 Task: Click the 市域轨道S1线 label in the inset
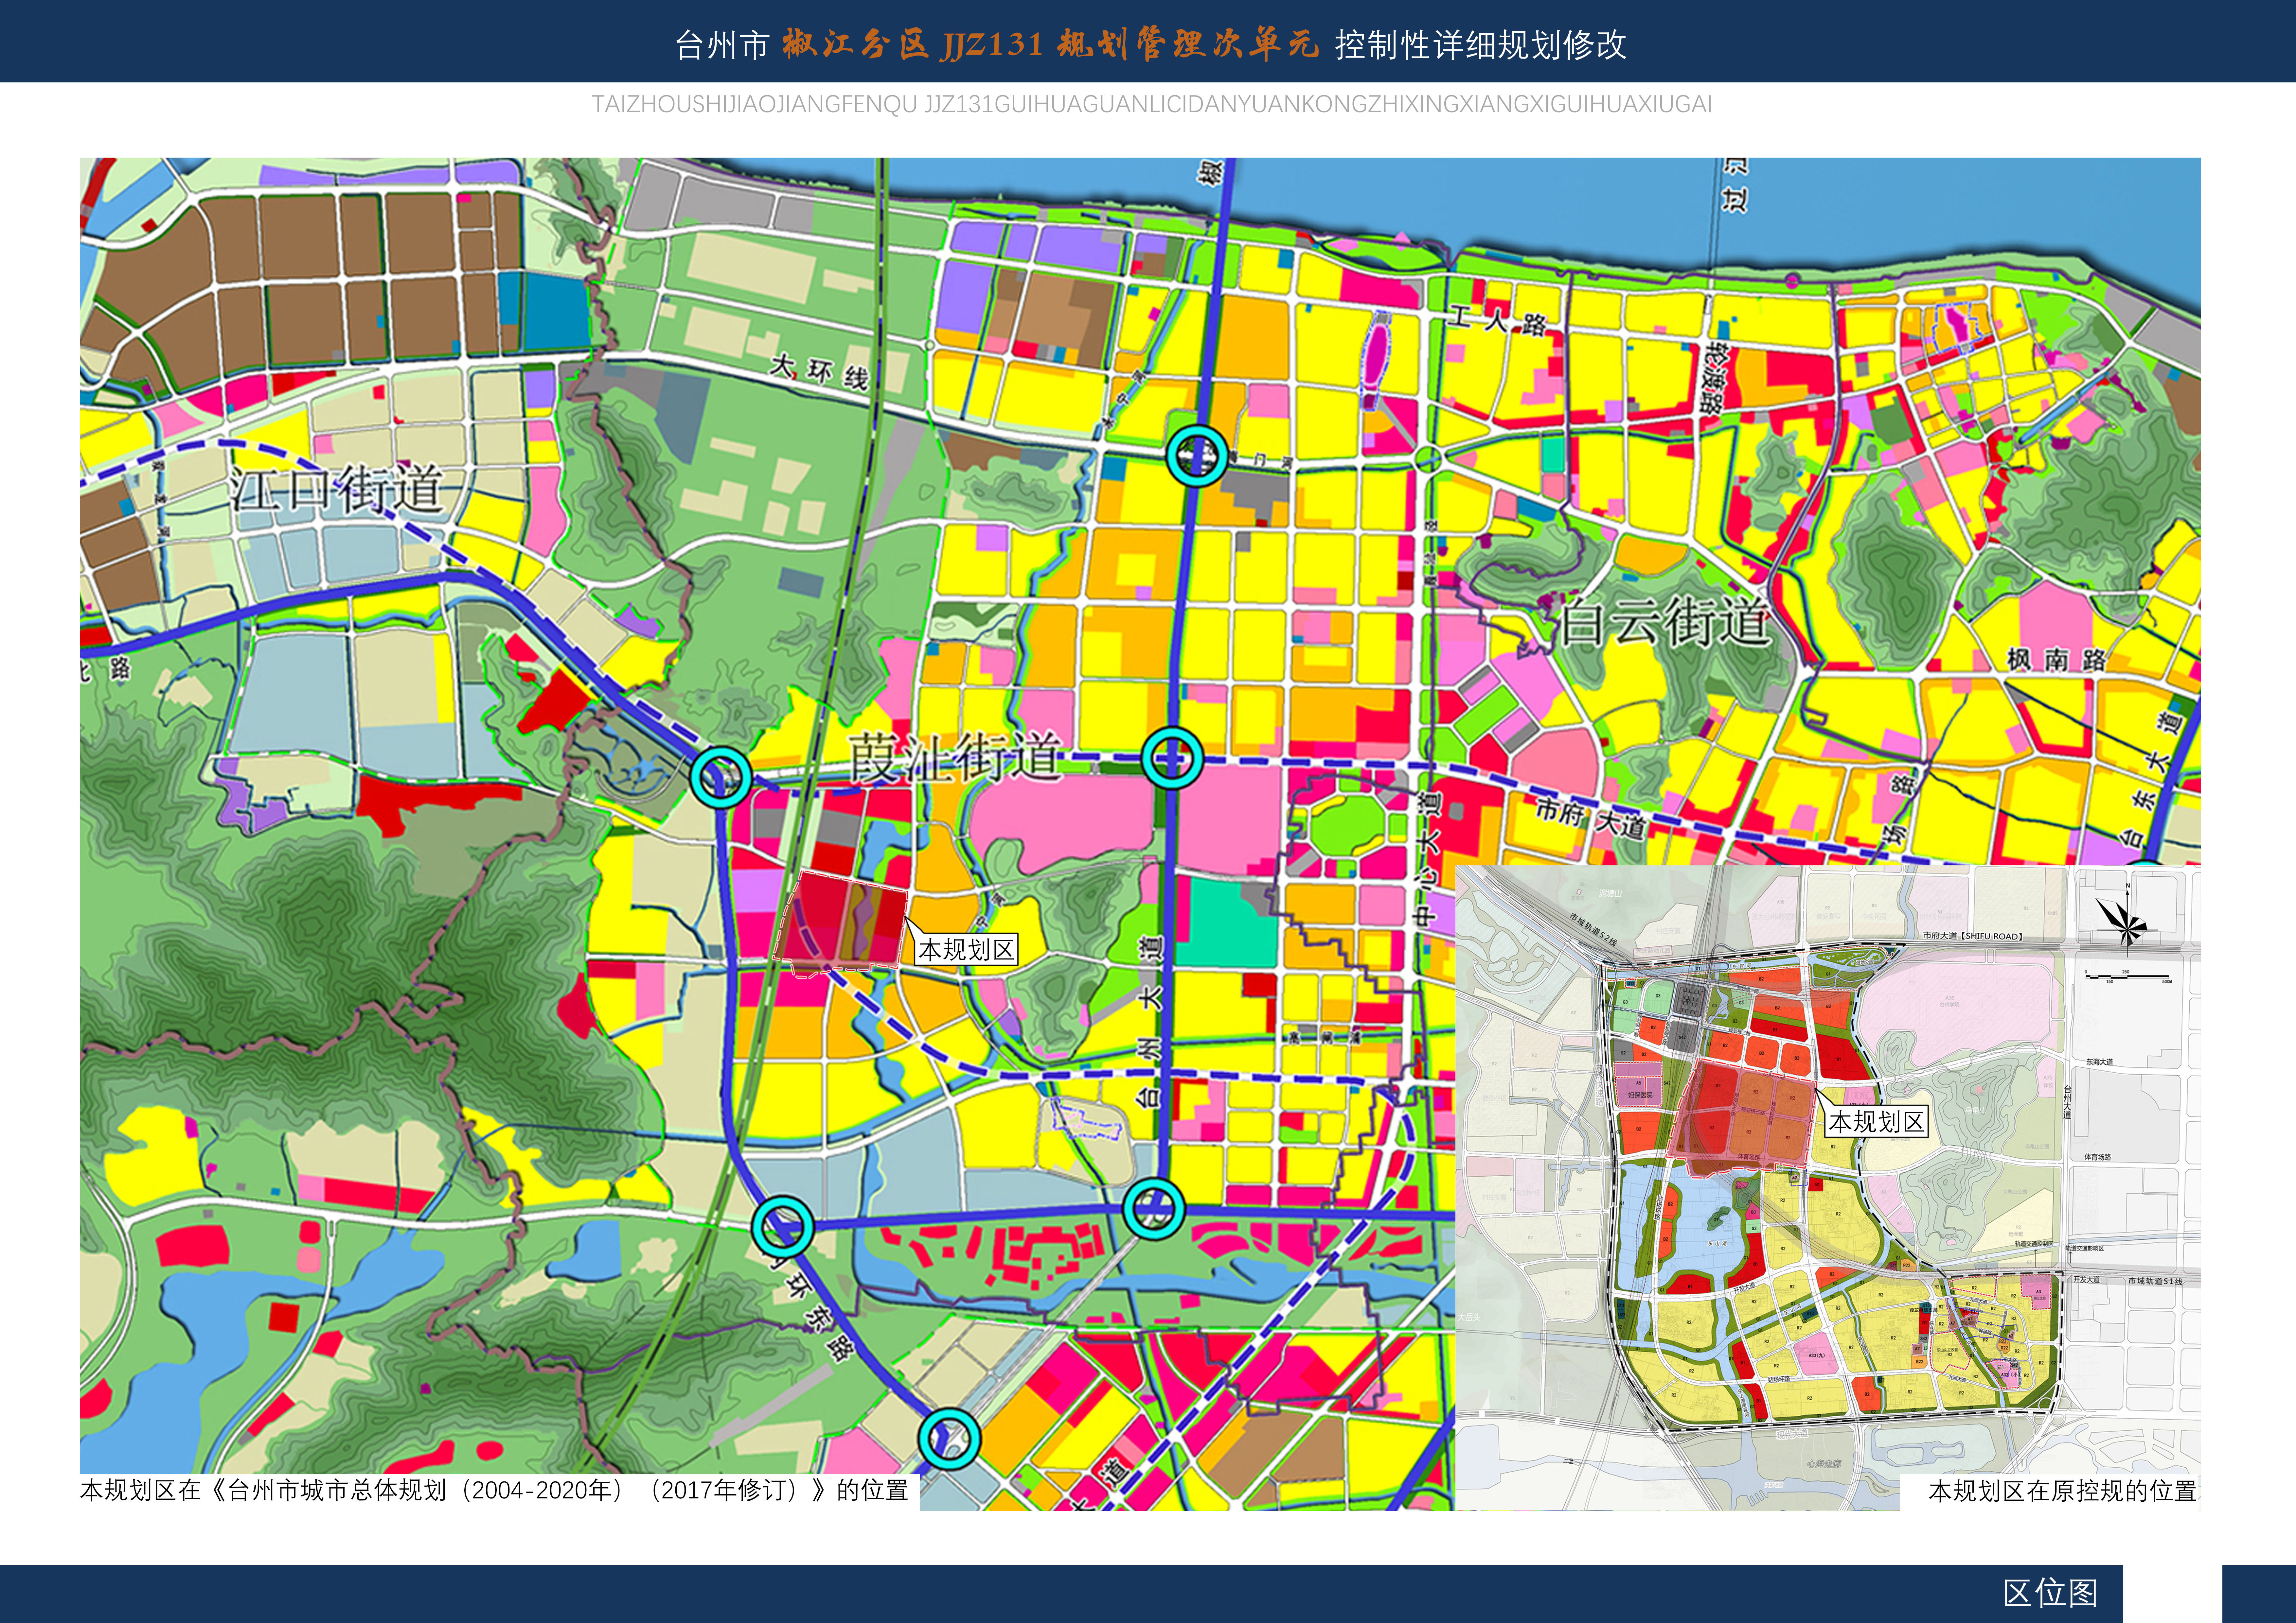click(2156, 1281)
